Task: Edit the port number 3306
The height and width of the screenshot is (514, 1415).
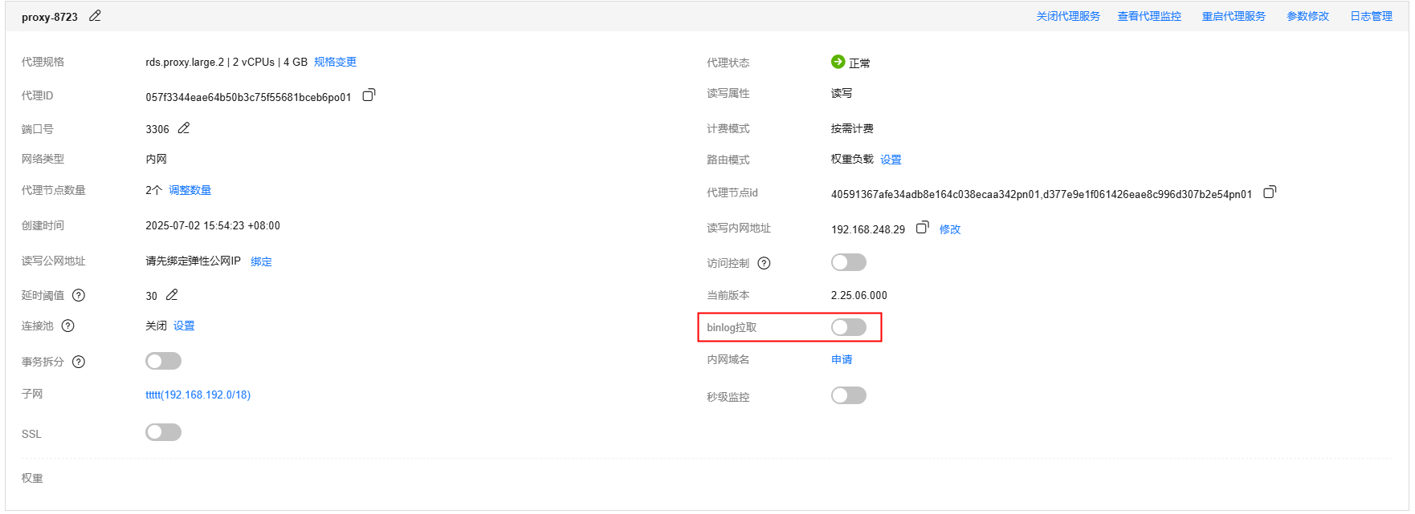Action: [184, 128]
